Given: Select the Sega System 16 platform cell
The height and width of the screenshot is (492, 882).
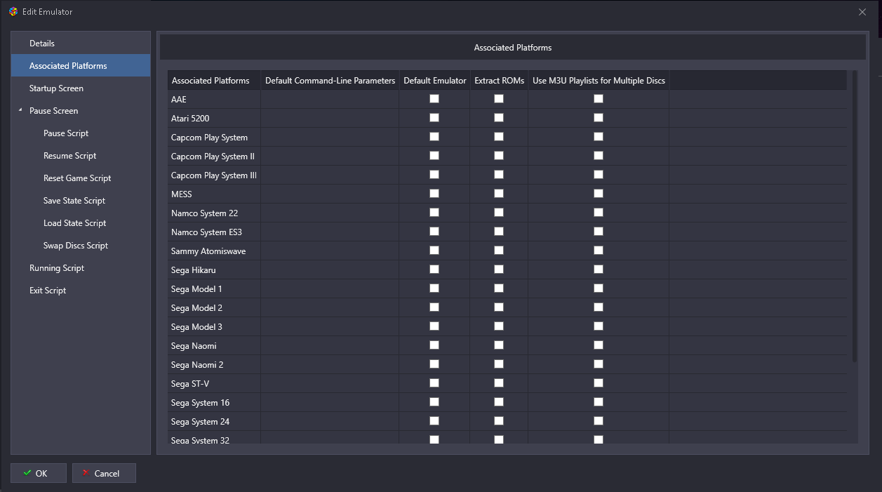Looking at the screenshot, I should tap(214, 403).
